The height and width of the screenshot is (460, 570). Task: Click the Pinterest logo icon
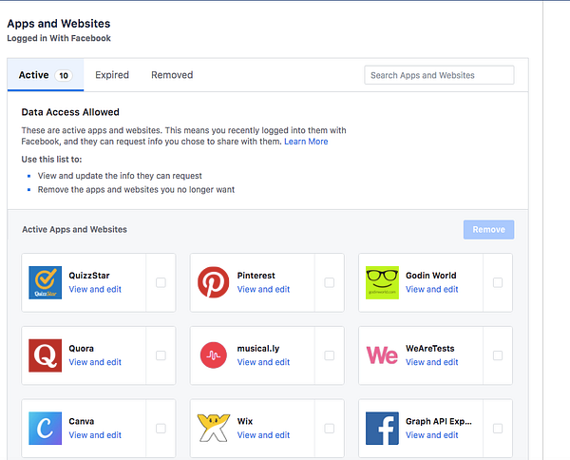pyautogui.click(x=214, y=282)
